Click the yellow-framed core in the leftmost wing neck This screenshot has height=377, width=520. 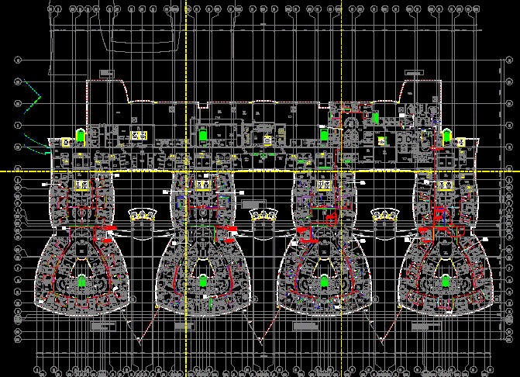click(x=81, y=185)
